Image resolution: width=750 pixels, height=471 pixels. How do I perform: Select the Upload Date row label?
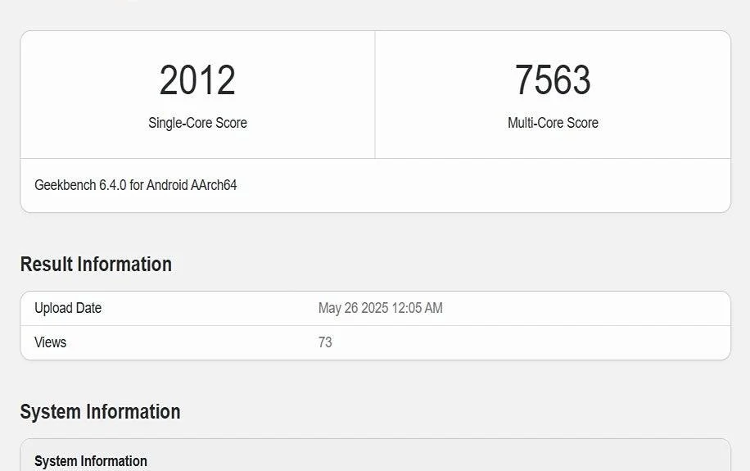coord(68,308)
